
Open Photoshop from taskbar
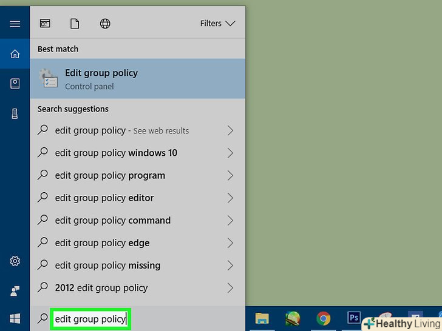click(x=353, y=318)
